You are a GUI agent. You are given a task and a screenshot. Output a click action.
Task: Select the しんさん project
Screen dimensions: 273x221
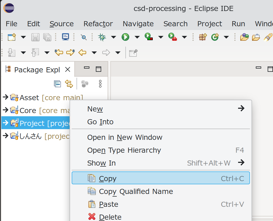coord(30,136)
